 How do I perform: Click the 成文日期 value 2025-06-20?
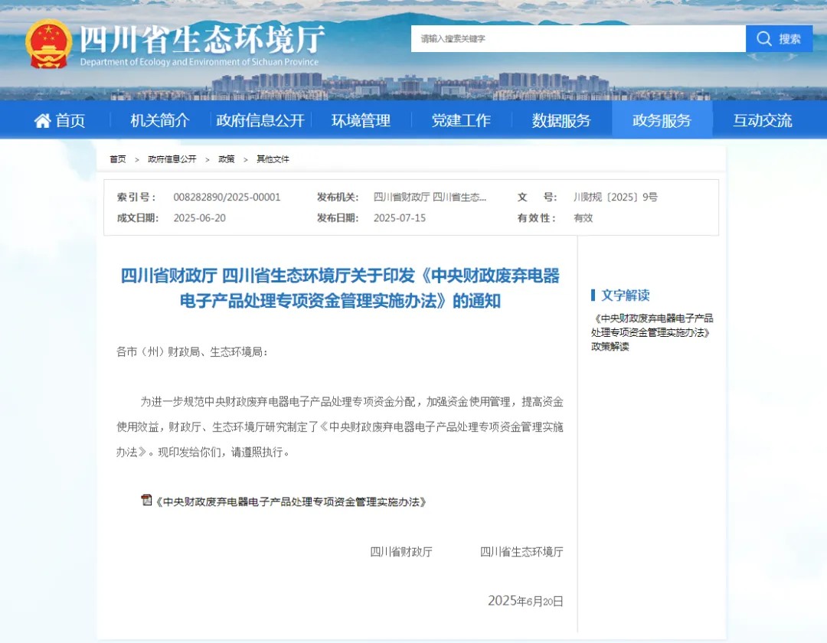[199, 218]
